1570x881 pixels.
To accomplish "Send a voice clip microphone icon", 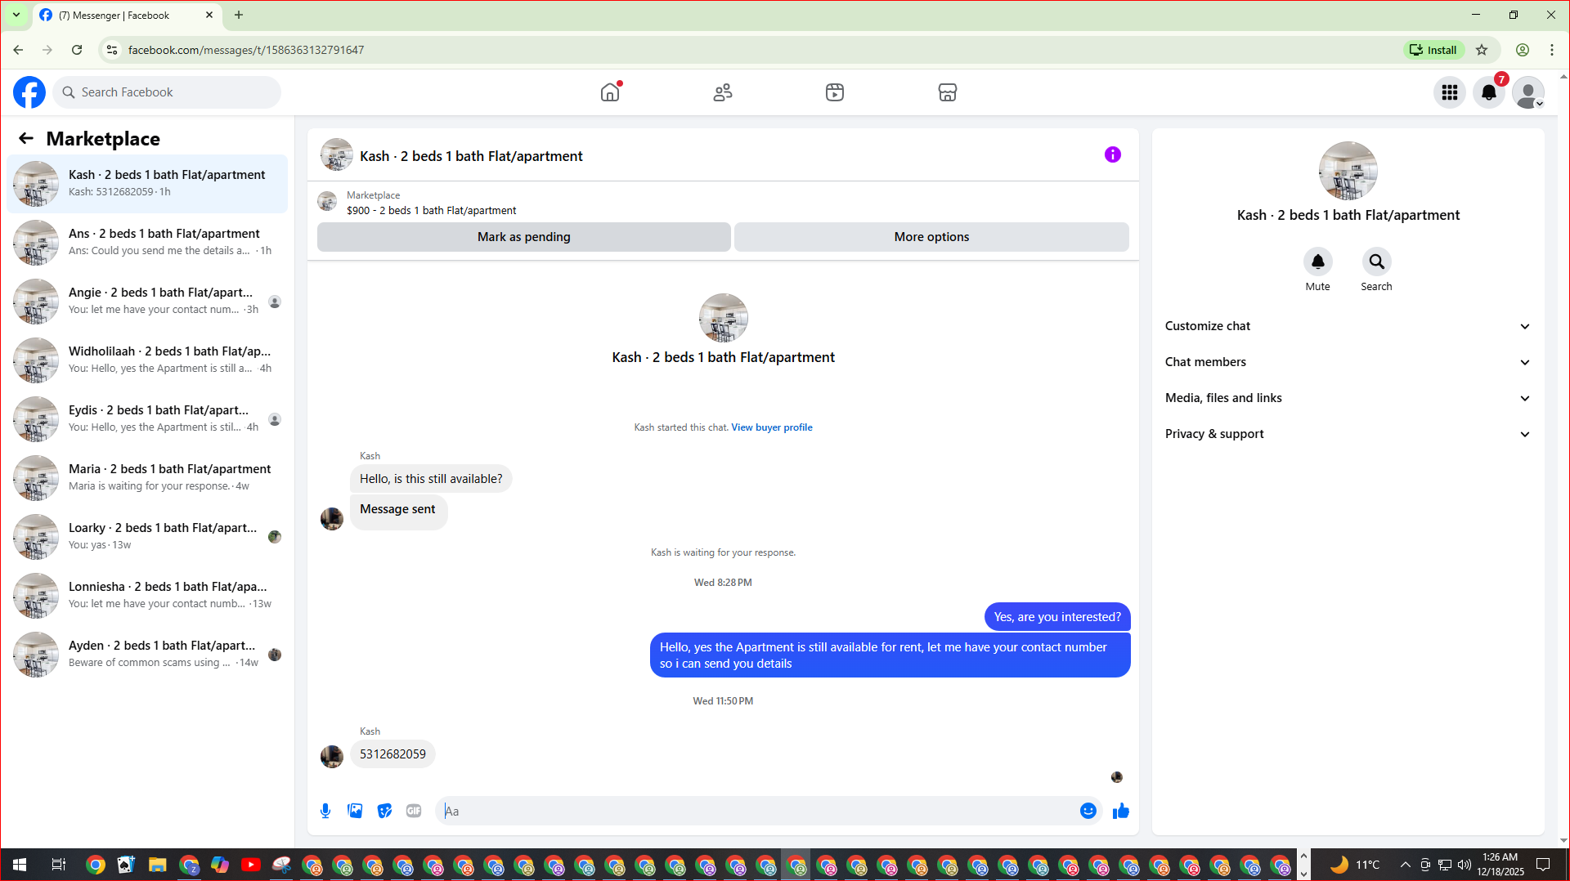I will 325,811.
